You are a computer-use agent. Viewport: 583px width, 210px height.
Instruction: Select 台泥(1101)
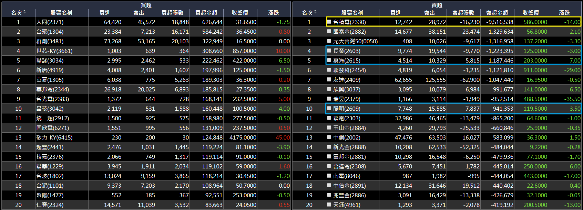(x=50, y=186)
